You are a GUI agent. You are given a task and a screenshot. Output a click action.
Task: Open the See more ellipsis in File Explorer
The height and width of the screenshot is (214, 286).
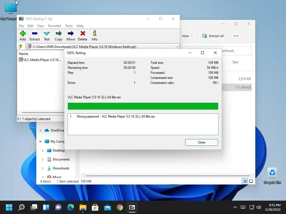pyautogui.click(x=236, y=36)
